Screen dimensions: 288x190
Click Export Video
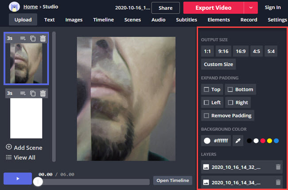214,8
